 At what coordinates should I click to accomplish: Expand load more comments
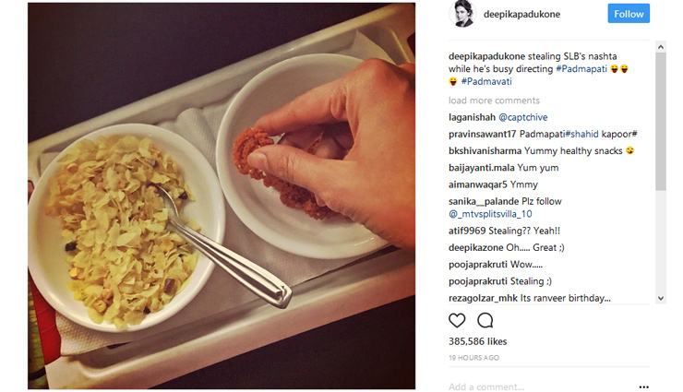(x=494, y=101)
